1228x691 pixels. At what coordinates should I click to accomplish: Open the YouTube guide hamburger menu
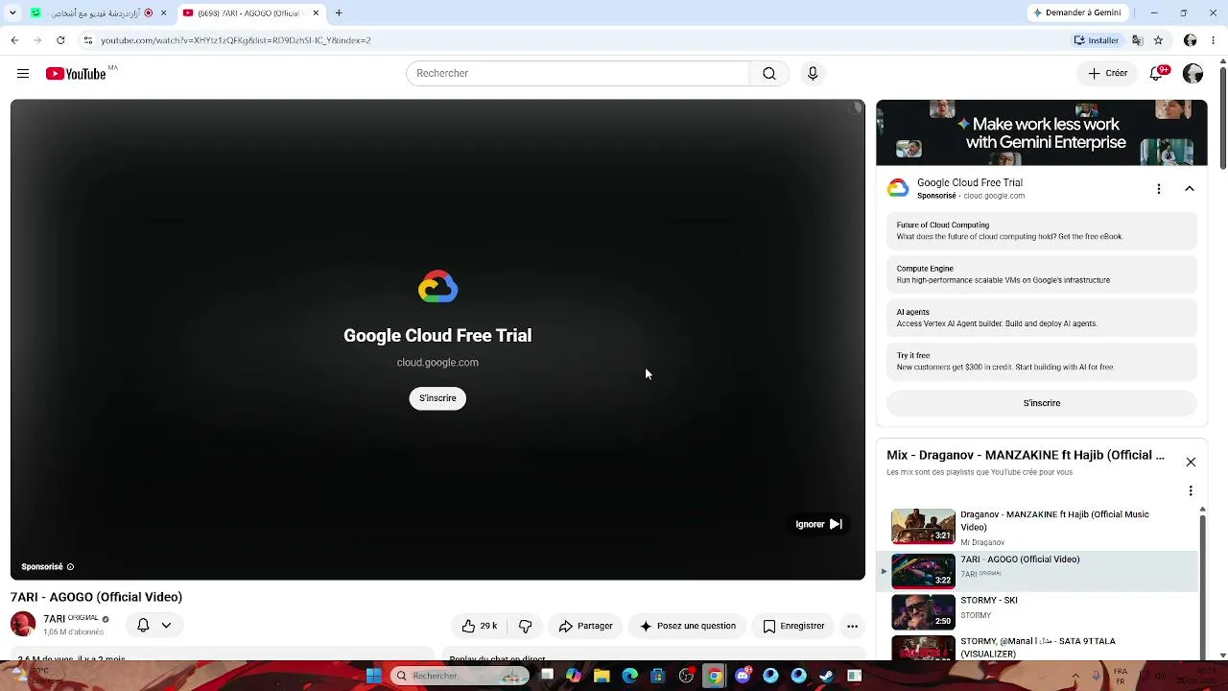pyautogui.click(x=23, y=74)
